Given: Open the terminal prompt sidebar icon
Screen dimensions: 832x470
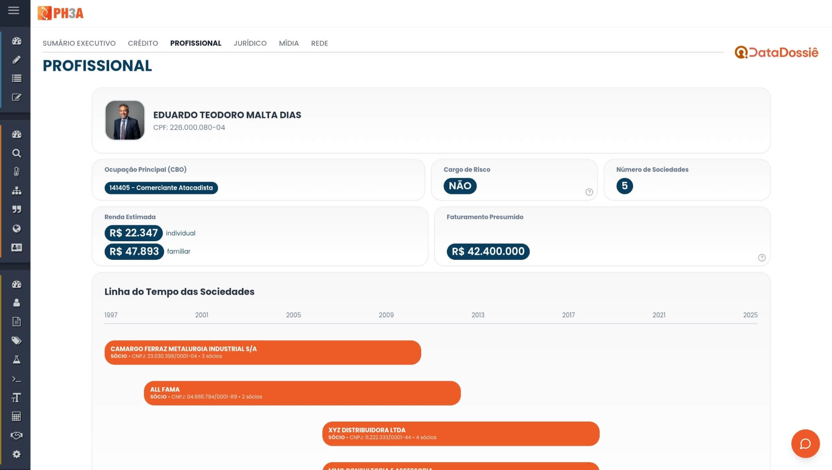Looking at the screenshot, I should point(16,379).
